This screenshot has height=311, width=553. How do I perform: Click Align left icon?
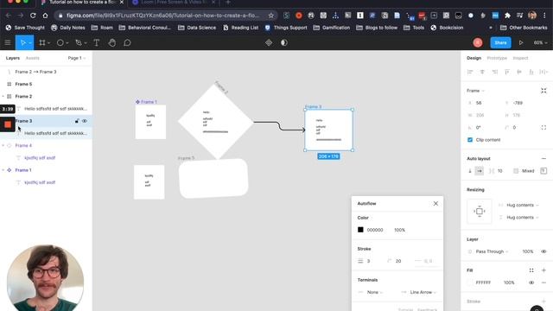point(470,72)
